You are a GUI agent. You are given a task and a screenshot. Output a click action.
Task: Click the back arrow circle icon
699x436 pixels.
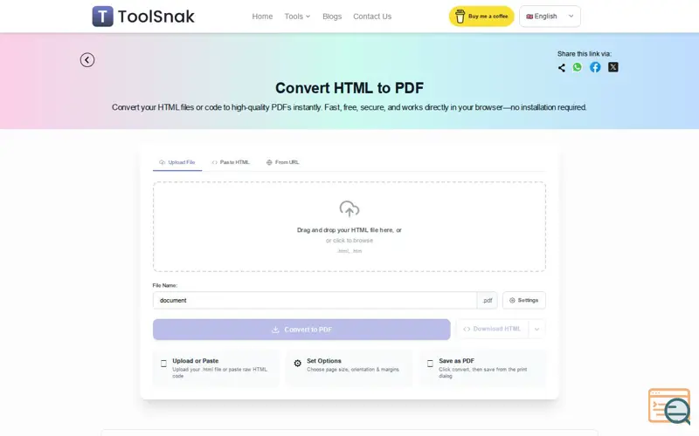87,60
